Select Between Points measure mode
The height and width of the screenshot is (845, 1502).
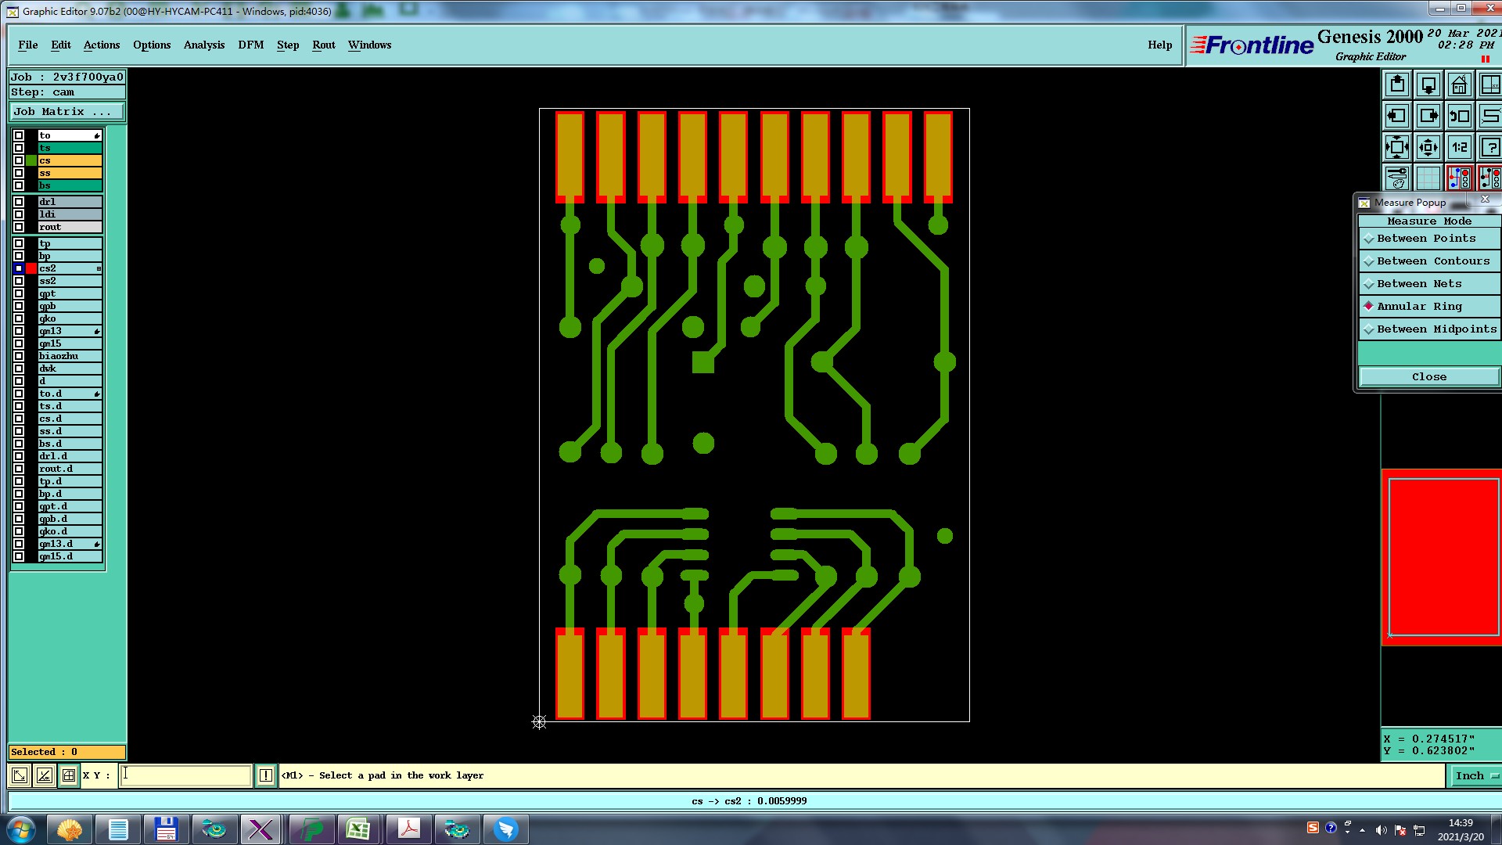(x=1425, y=239)
